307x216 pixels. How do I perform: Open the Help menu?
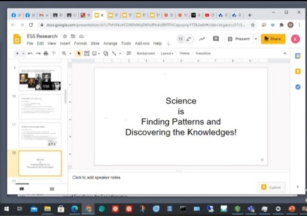(x=157, y=43)
